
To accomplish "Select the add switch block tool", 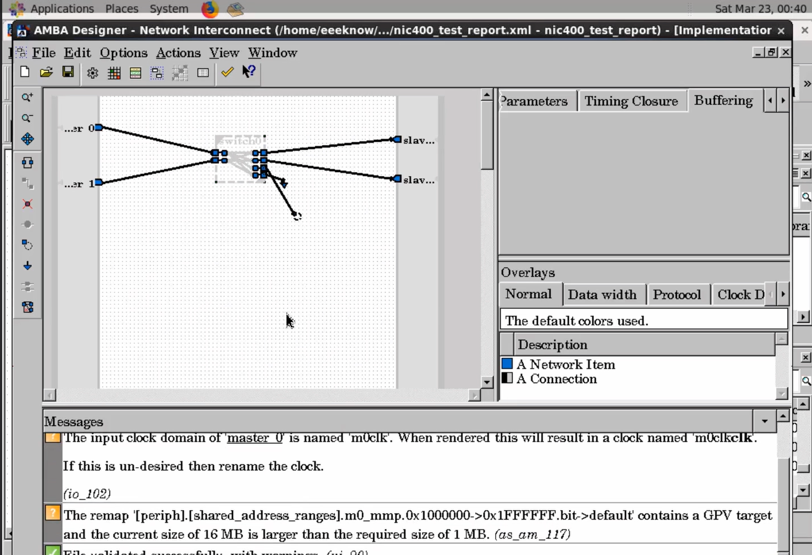I will pos(28,162).
